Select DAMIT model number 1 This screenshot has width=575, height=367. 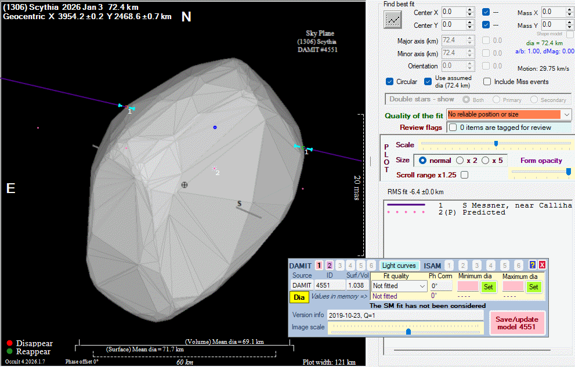point(319,265)
